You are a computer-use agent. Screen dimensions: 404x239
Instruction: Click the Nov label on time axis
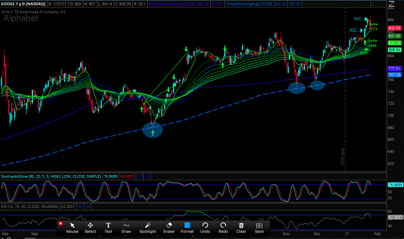click(286, 234)
